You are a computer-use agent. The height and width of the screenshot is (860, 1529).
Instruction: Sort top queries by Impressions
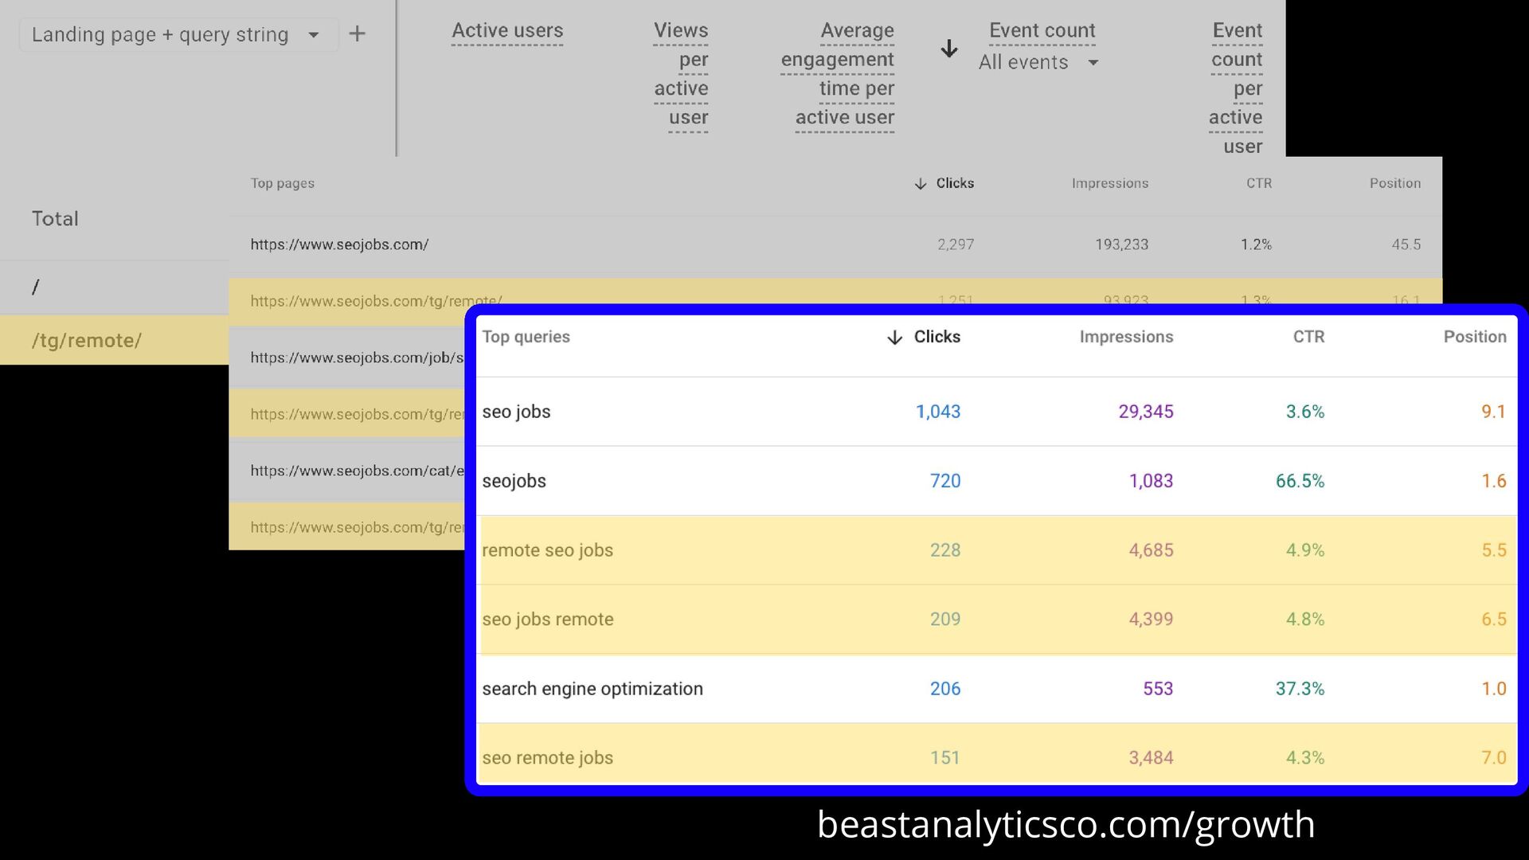click(x=1125, y=337)
